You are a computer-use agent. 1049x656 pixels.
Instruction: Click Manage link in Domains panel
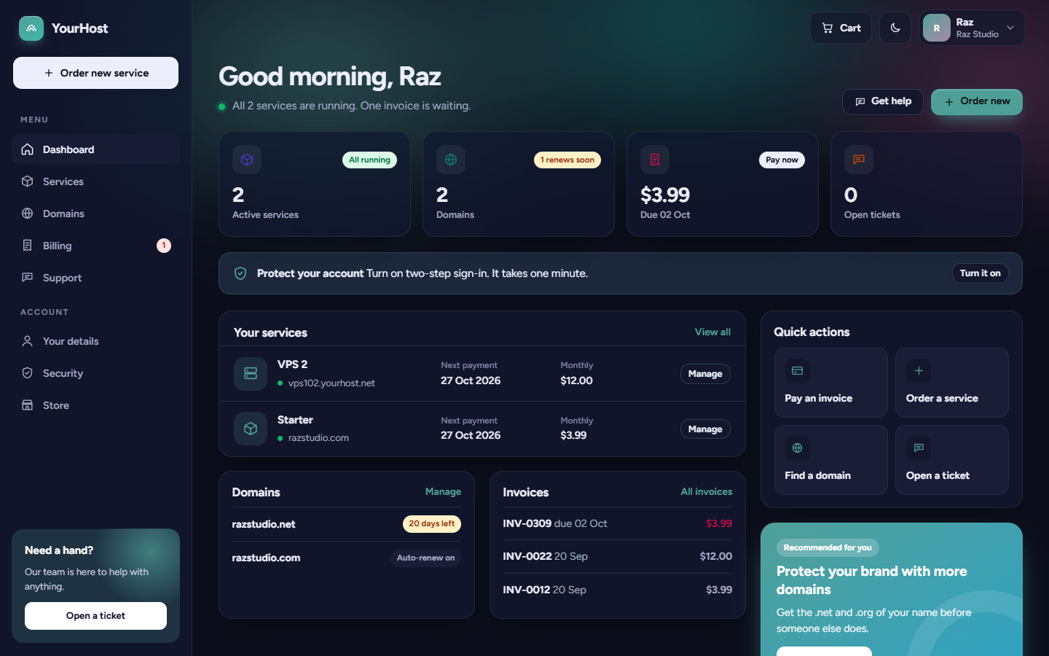(x=443, y=492)
